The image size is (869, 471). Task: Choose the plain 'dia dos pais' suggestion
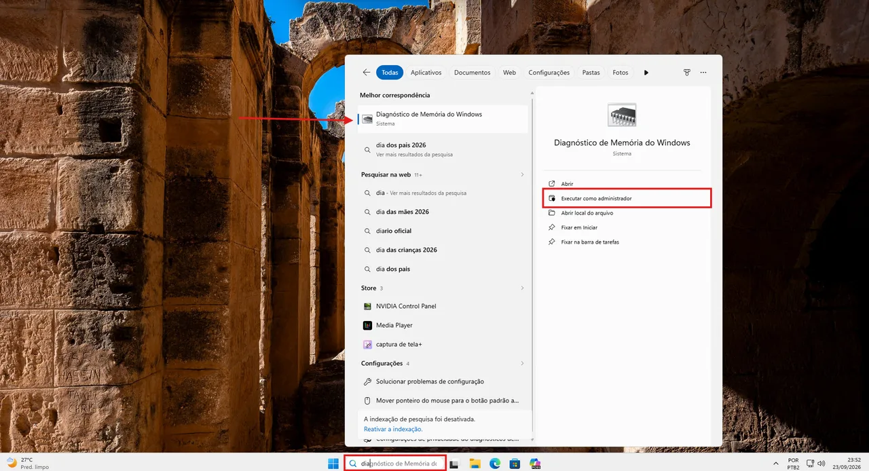(443, 269)
